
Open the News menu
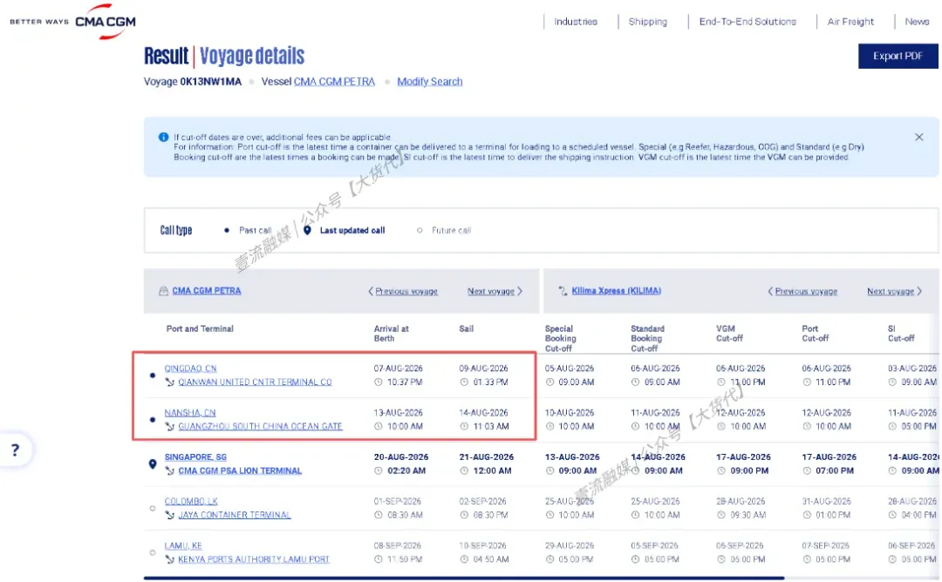[917, 22]
